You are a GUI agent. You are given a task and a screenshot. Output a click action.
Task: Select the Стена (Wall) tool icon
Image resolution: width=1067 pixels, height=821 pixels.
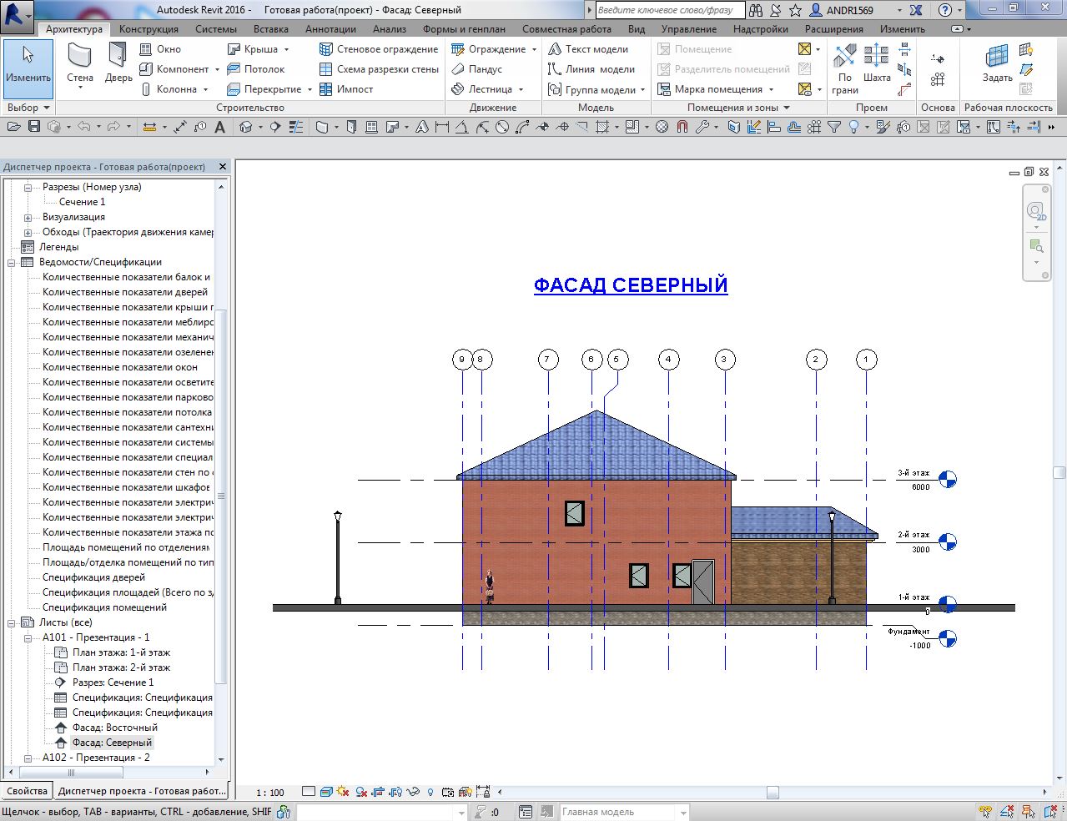point(80,57)
